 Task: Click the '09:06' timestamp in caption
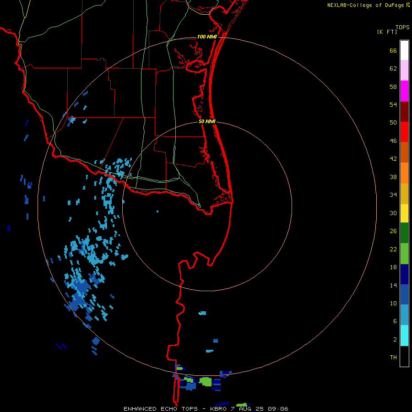[x=278, y=409]
